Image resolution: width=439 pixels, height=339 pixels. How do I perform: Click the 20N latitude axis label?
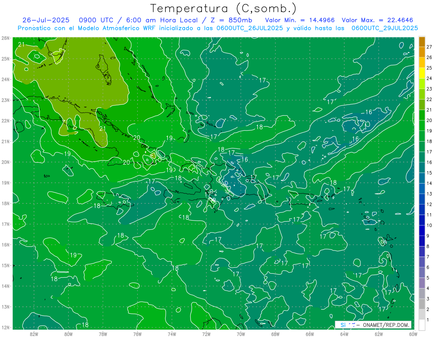click(5, 162)
